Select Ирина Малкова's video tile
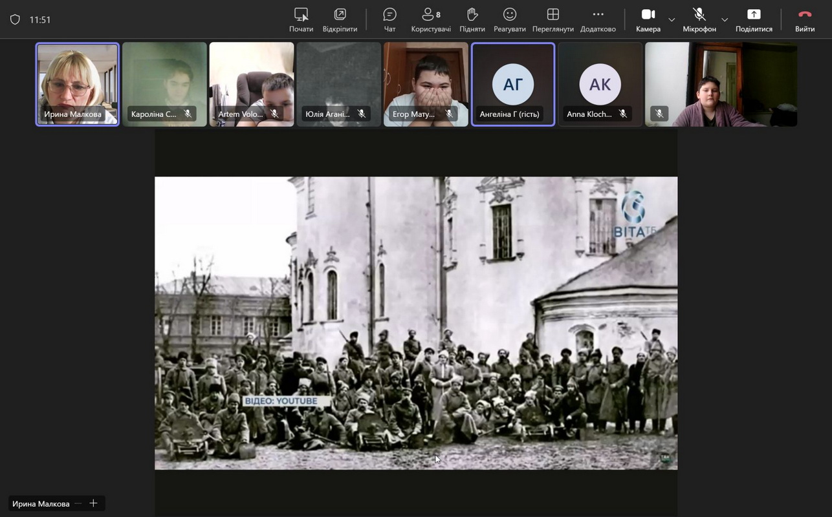This screenshot has width=832, height=517. pyautogui.click(x=78, y=84)
